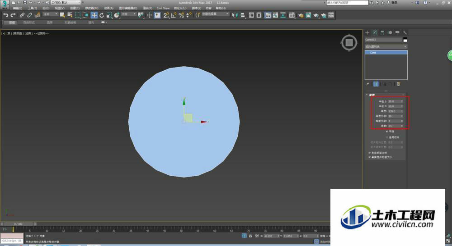Switch to the Create command panel tab

coord(367,32)
